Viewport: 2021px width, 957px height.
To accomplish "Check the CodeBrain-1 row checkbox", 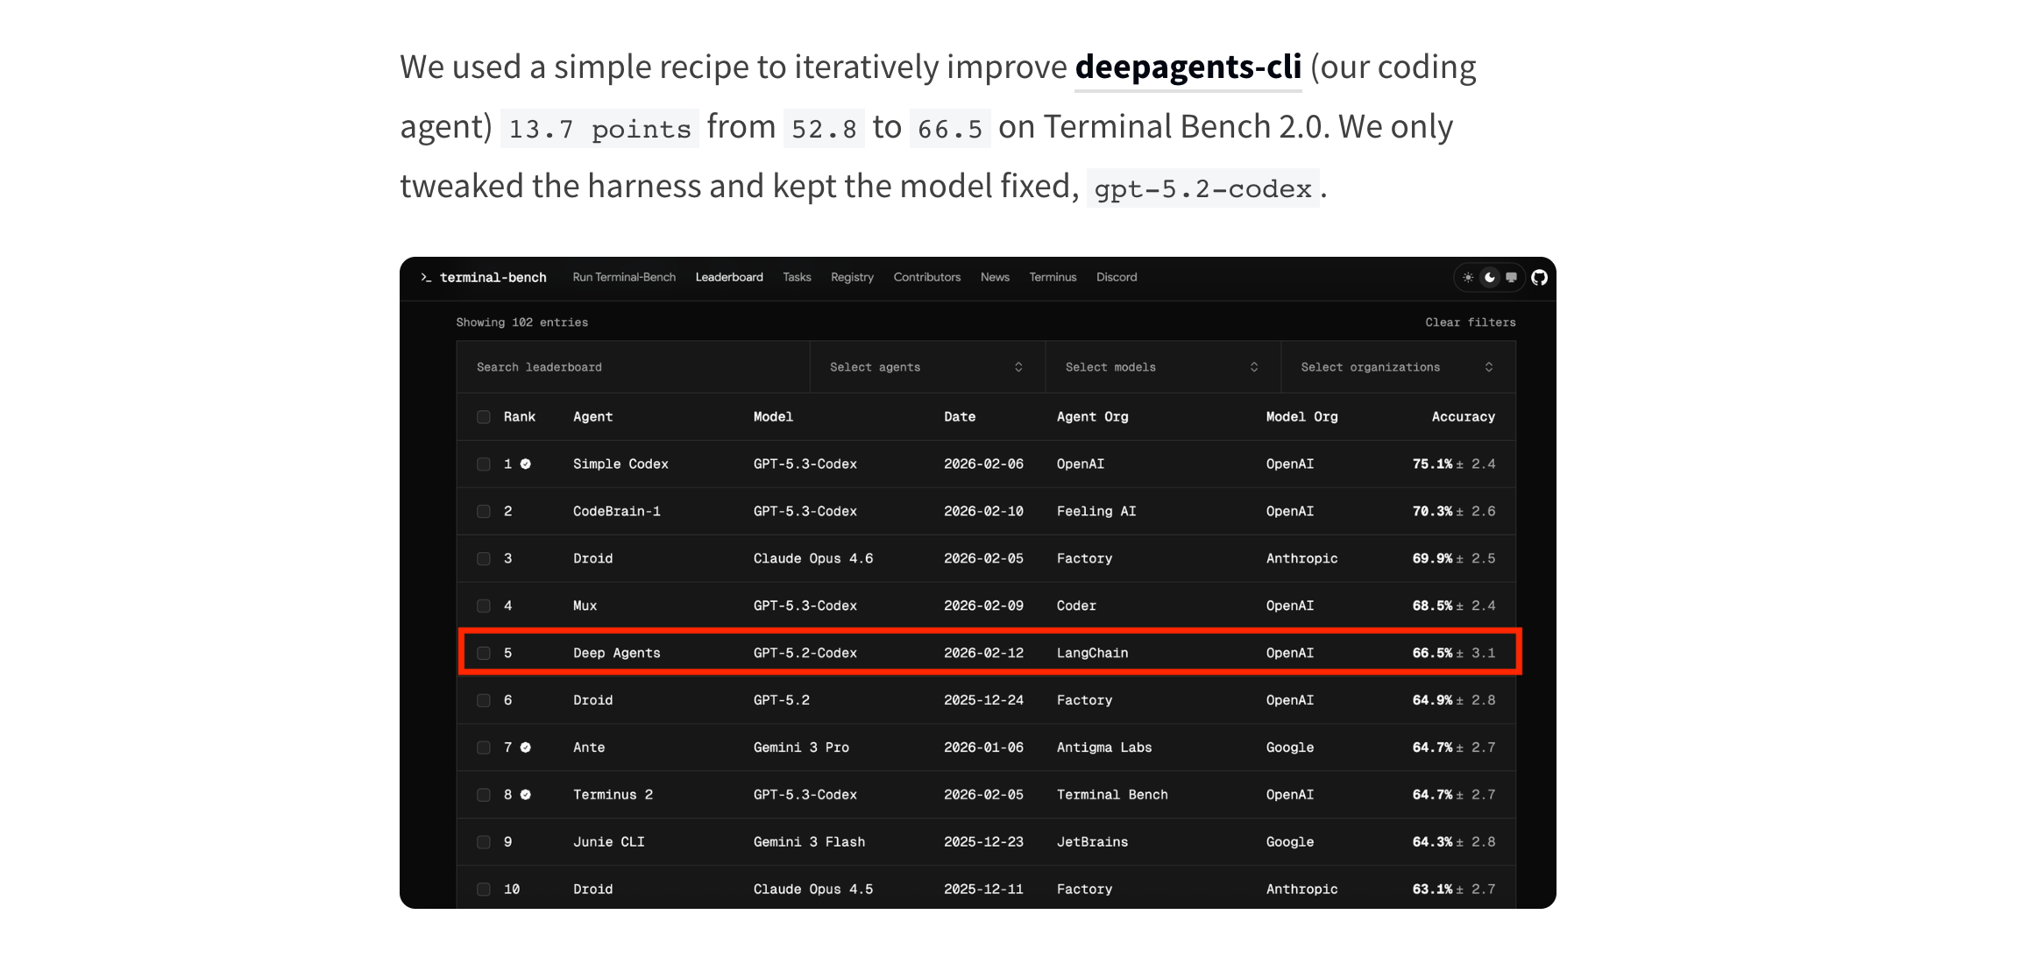I will [484, 512].
